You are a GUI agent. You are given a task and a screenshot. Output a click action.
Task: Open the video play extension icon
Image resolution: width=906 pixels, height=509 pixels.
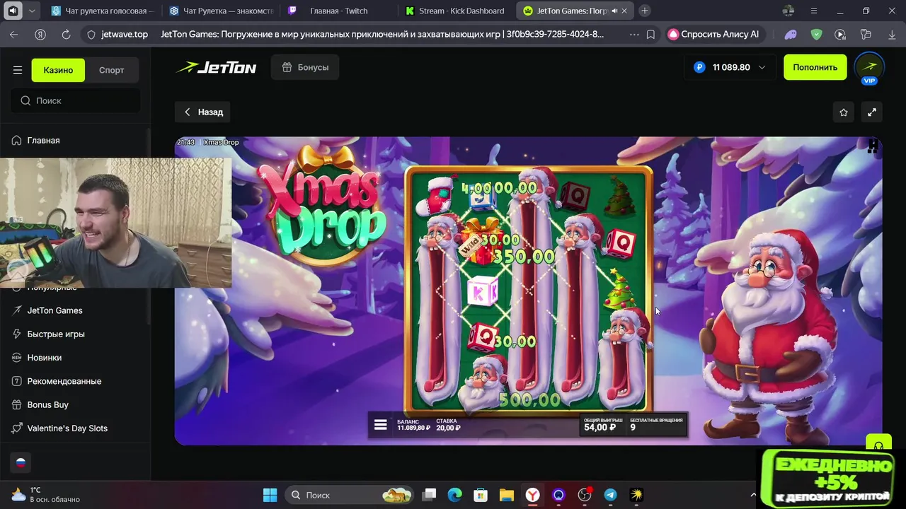point(840,34)
